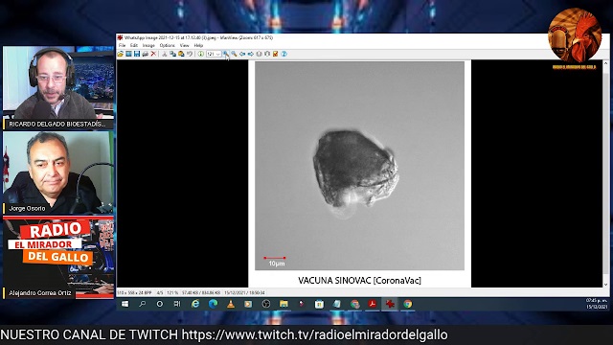Open the Help menu
613x345 pixels.
coord(198,45)
